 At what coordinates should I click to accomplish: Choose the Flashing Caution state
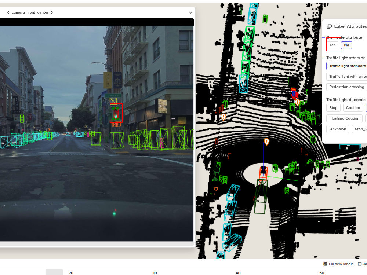pyautogui.click(x=344, y=118)
